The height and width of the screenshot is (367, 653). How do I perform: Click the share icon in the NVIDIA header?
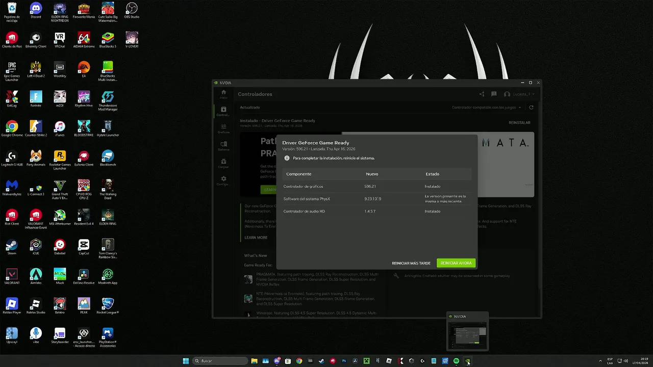pyautogui.click(x=482, y=94)
